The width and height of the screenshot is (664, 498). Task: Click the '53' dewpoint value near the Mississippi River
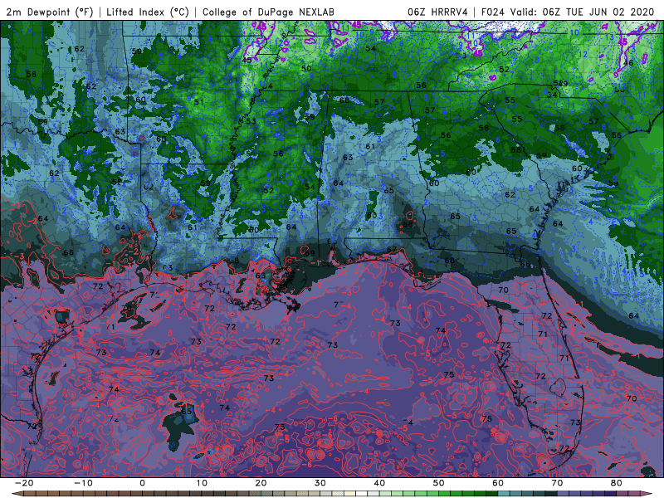pos(251,121)
